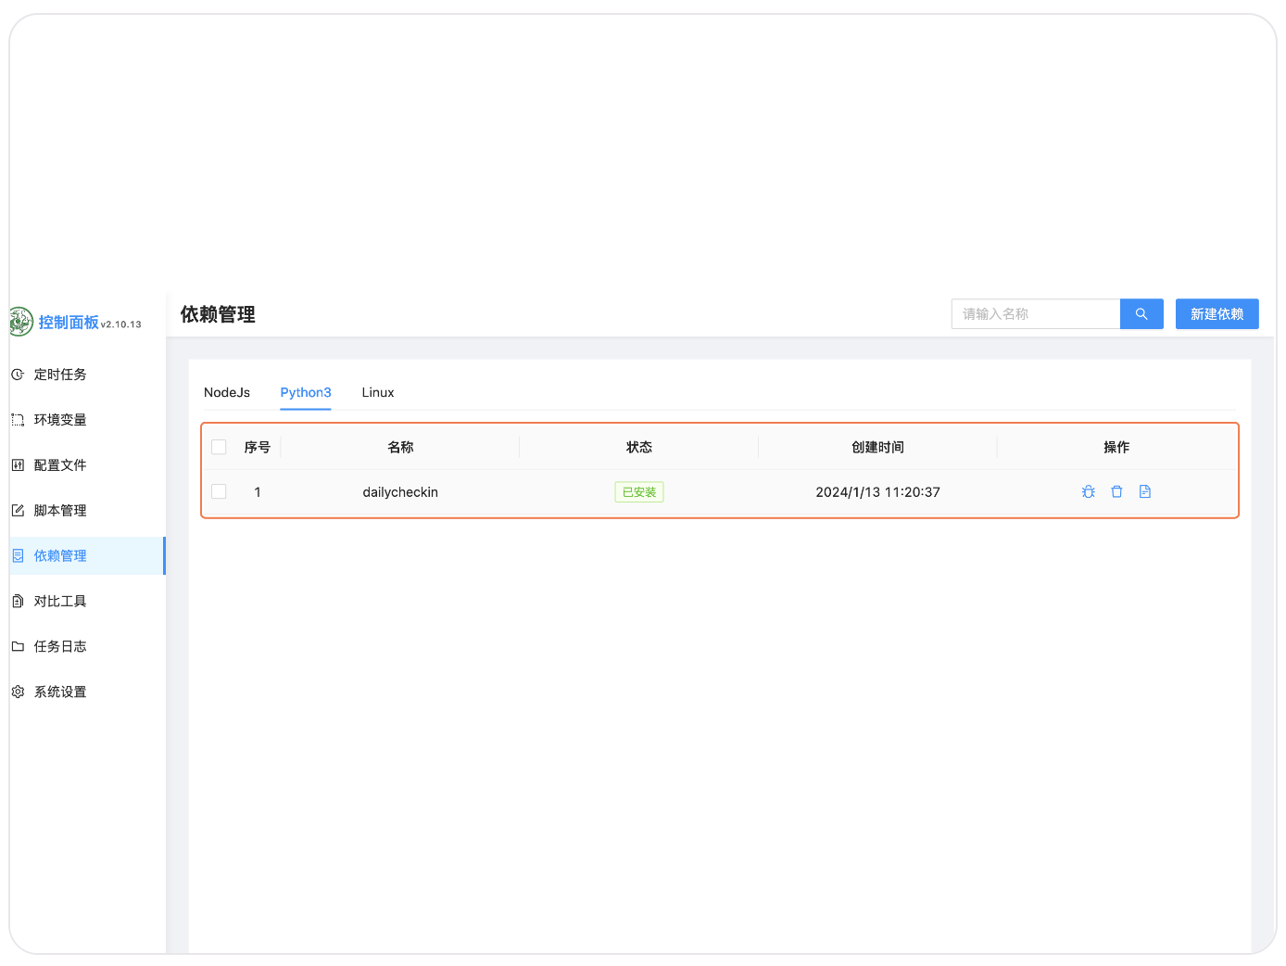1286x966 pixels.
Task: Go to 环境变量 in the sidebar
Action: click(60, 420)
